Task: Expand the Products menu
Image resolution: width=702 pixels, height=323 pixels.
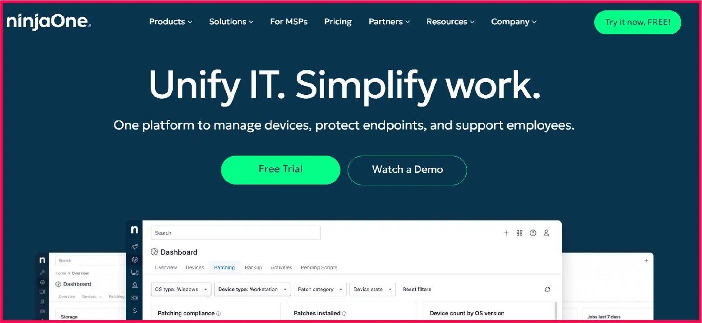Action: click(171, 22)
